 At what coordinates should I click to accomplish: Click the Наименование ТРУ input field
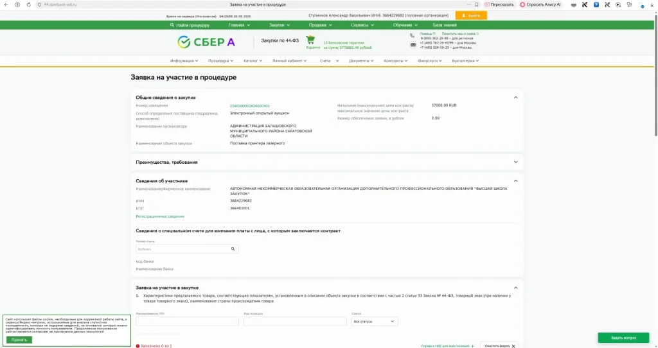187,322
